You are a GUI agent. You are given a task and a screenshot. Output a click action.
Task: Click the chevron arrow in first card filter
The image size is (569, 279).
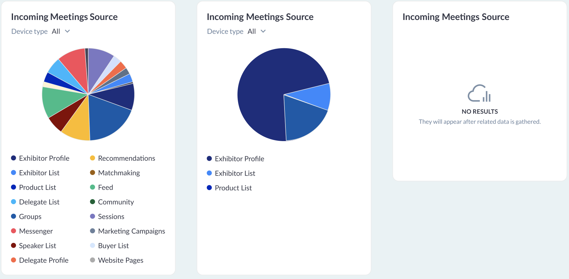point(67,31)
